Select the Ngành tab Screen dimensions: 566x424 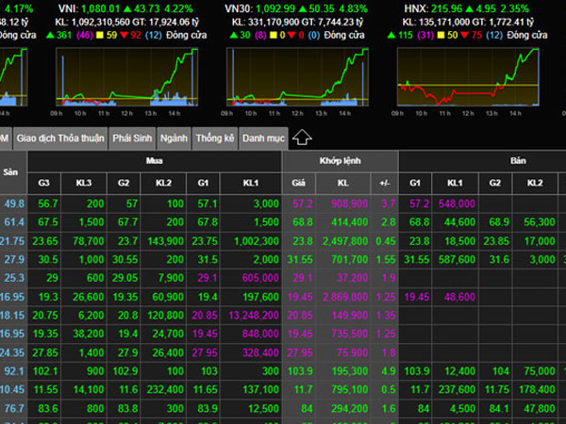coord(174,138)
